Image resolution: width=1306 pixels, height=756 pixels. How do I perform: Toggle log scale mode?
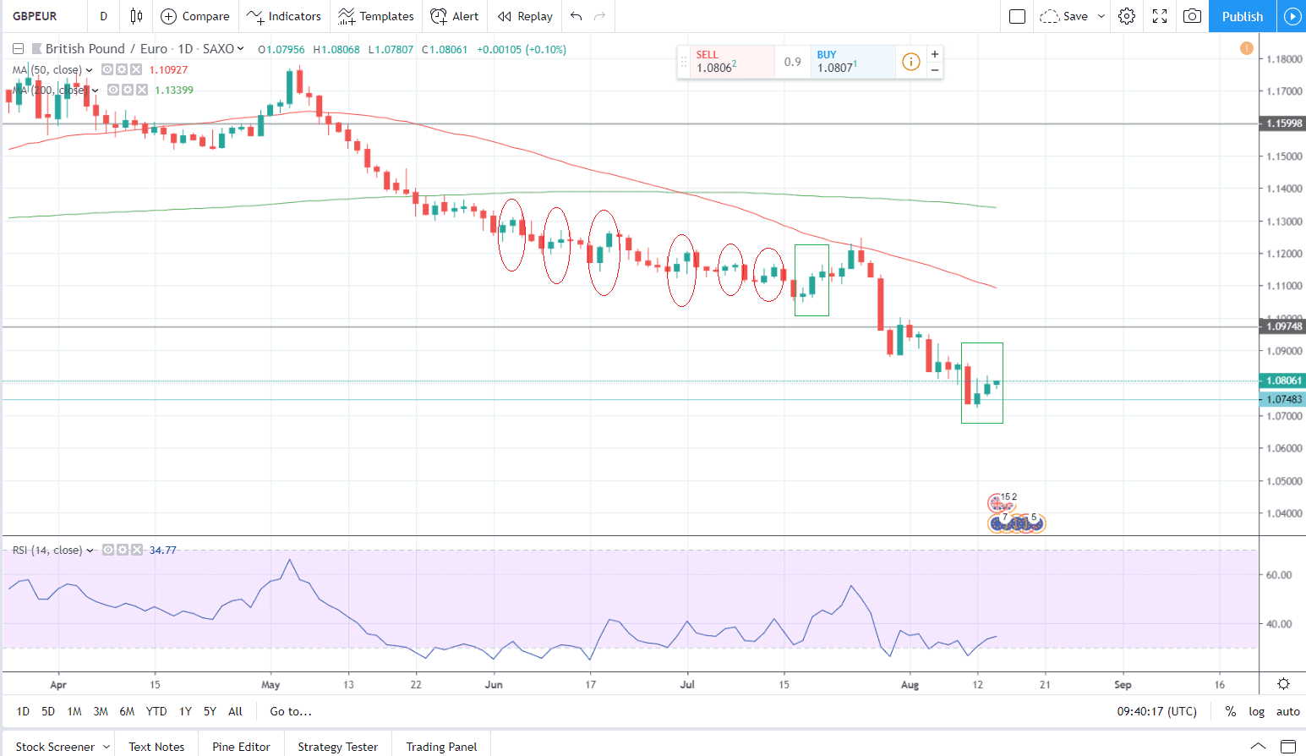[x=1257, y=711]
